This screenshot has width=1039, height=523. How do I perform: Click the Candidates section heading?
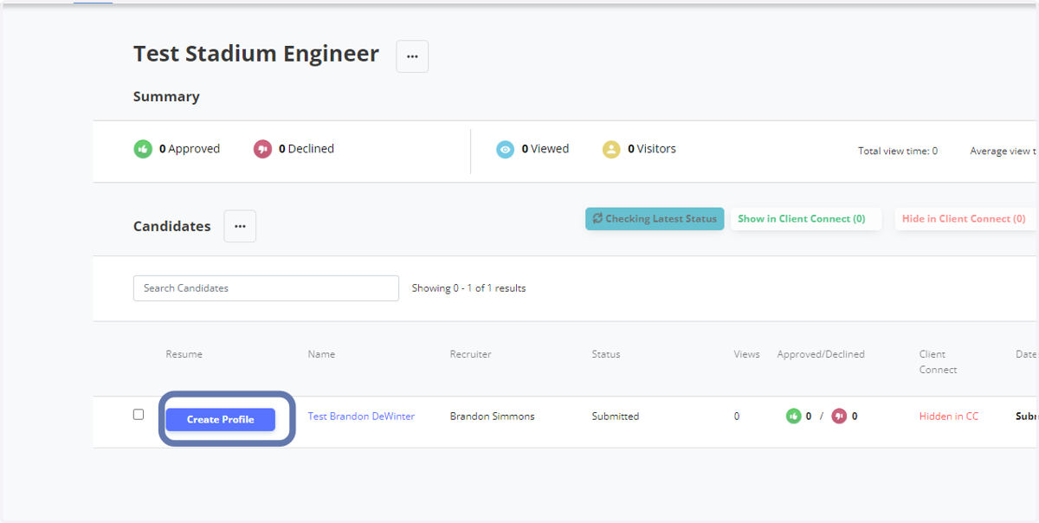pos(172,226)
